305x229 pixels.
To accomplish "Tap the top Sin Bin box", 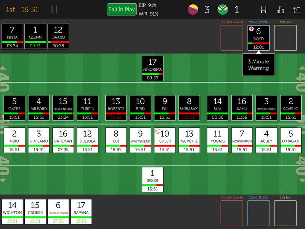I will (285, 38).
